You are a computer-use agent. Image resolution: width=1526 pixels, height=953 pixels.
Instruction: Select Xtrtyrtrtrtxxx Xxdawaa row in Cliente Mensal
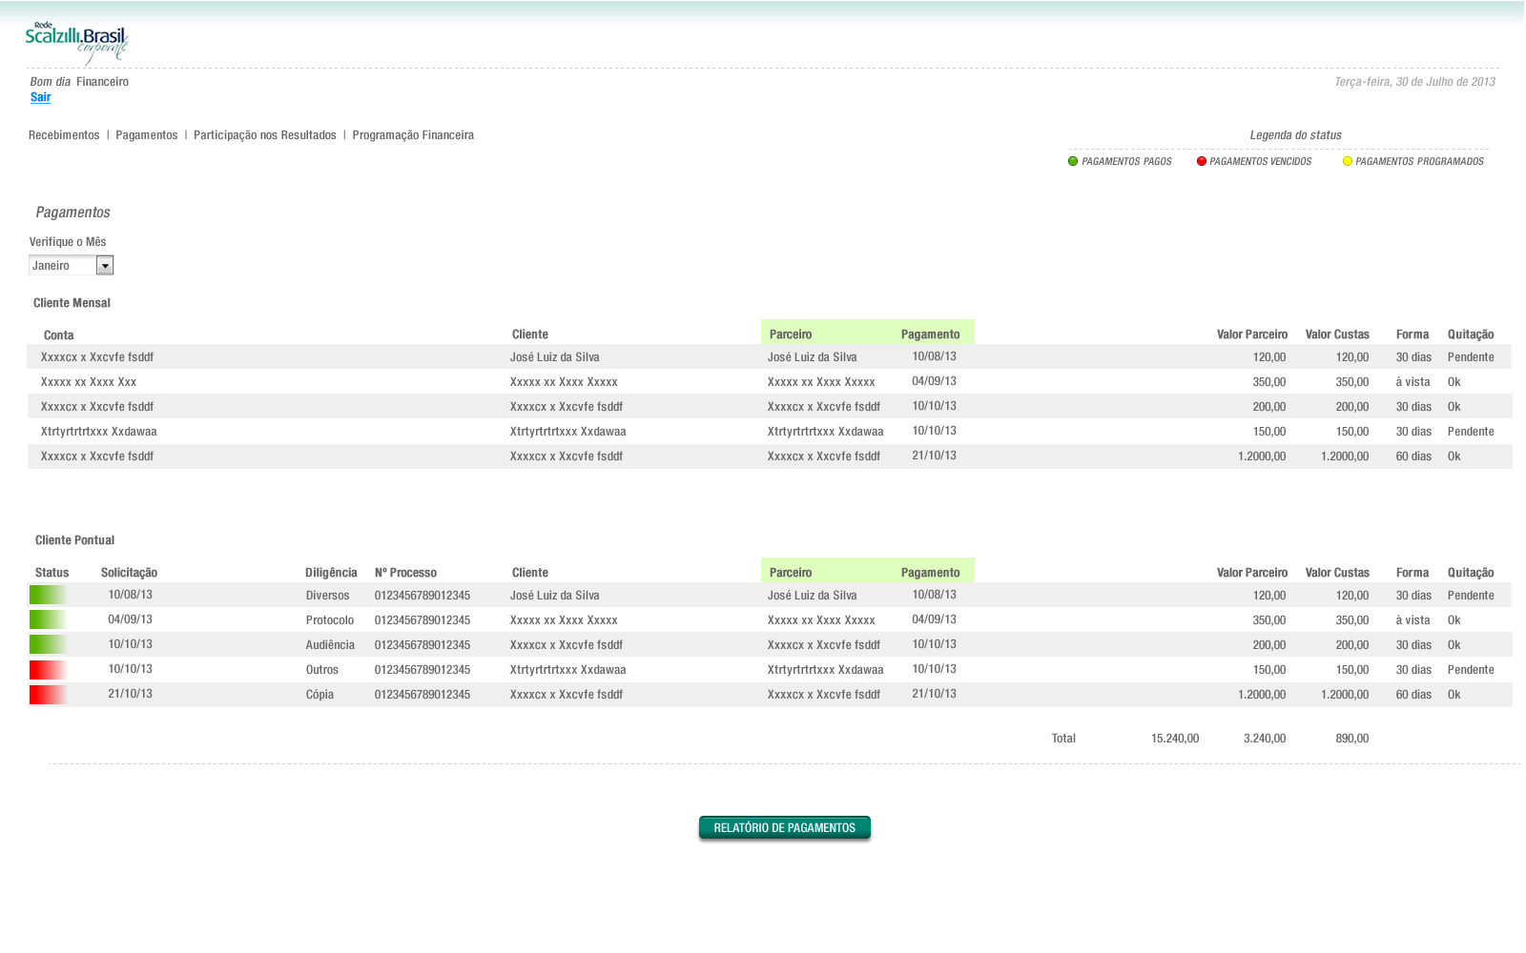pyautogui.click(x=99, y=432)
